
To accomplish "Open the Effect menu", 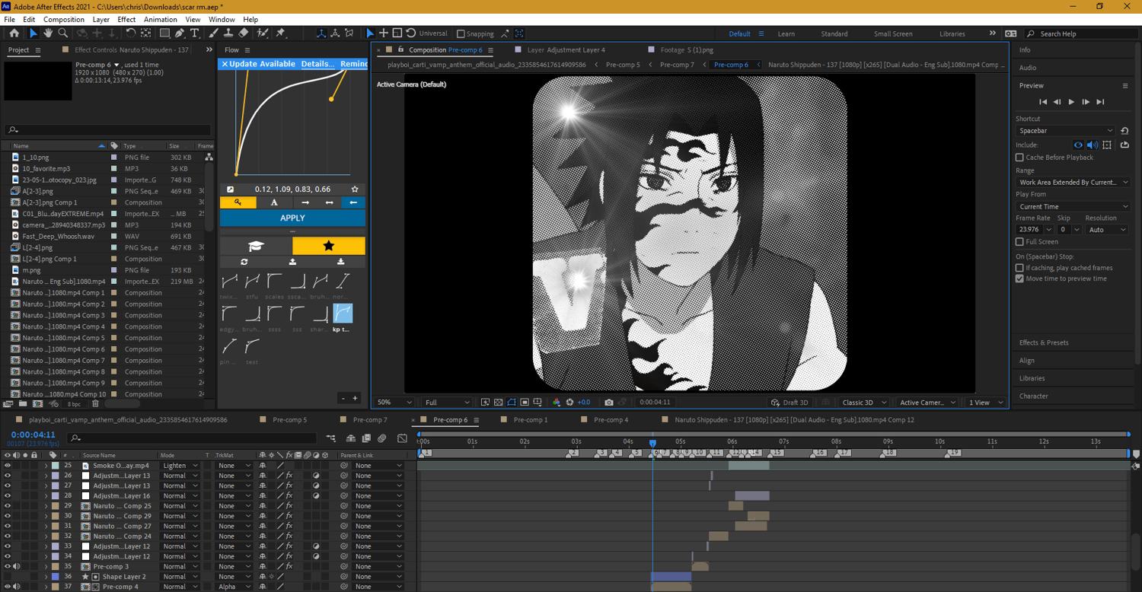I will click(126, 20).
